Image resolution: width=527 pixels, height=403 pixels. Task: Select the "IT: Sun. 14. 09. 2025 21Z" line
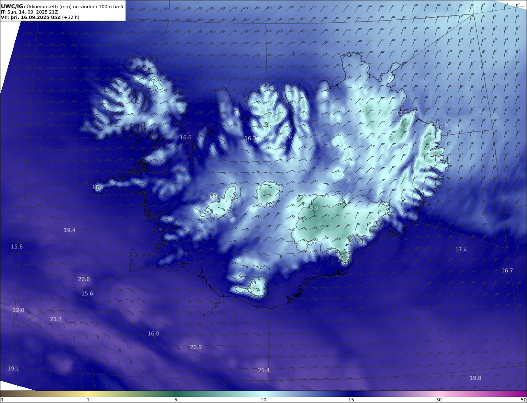29,12
